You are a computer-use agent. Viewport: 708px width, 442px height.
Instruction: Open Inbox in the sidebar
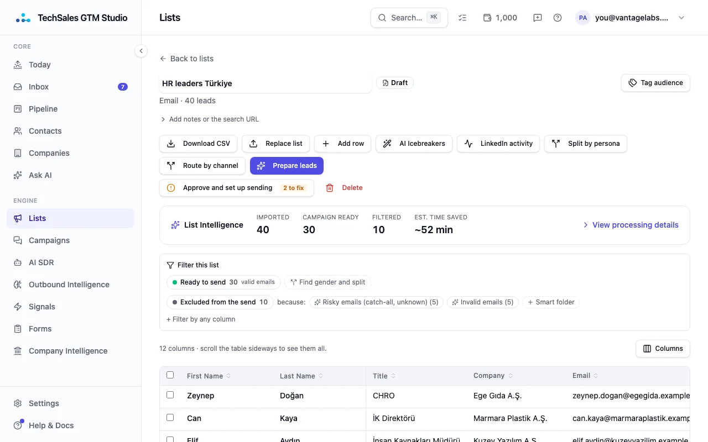coord(70,87)
